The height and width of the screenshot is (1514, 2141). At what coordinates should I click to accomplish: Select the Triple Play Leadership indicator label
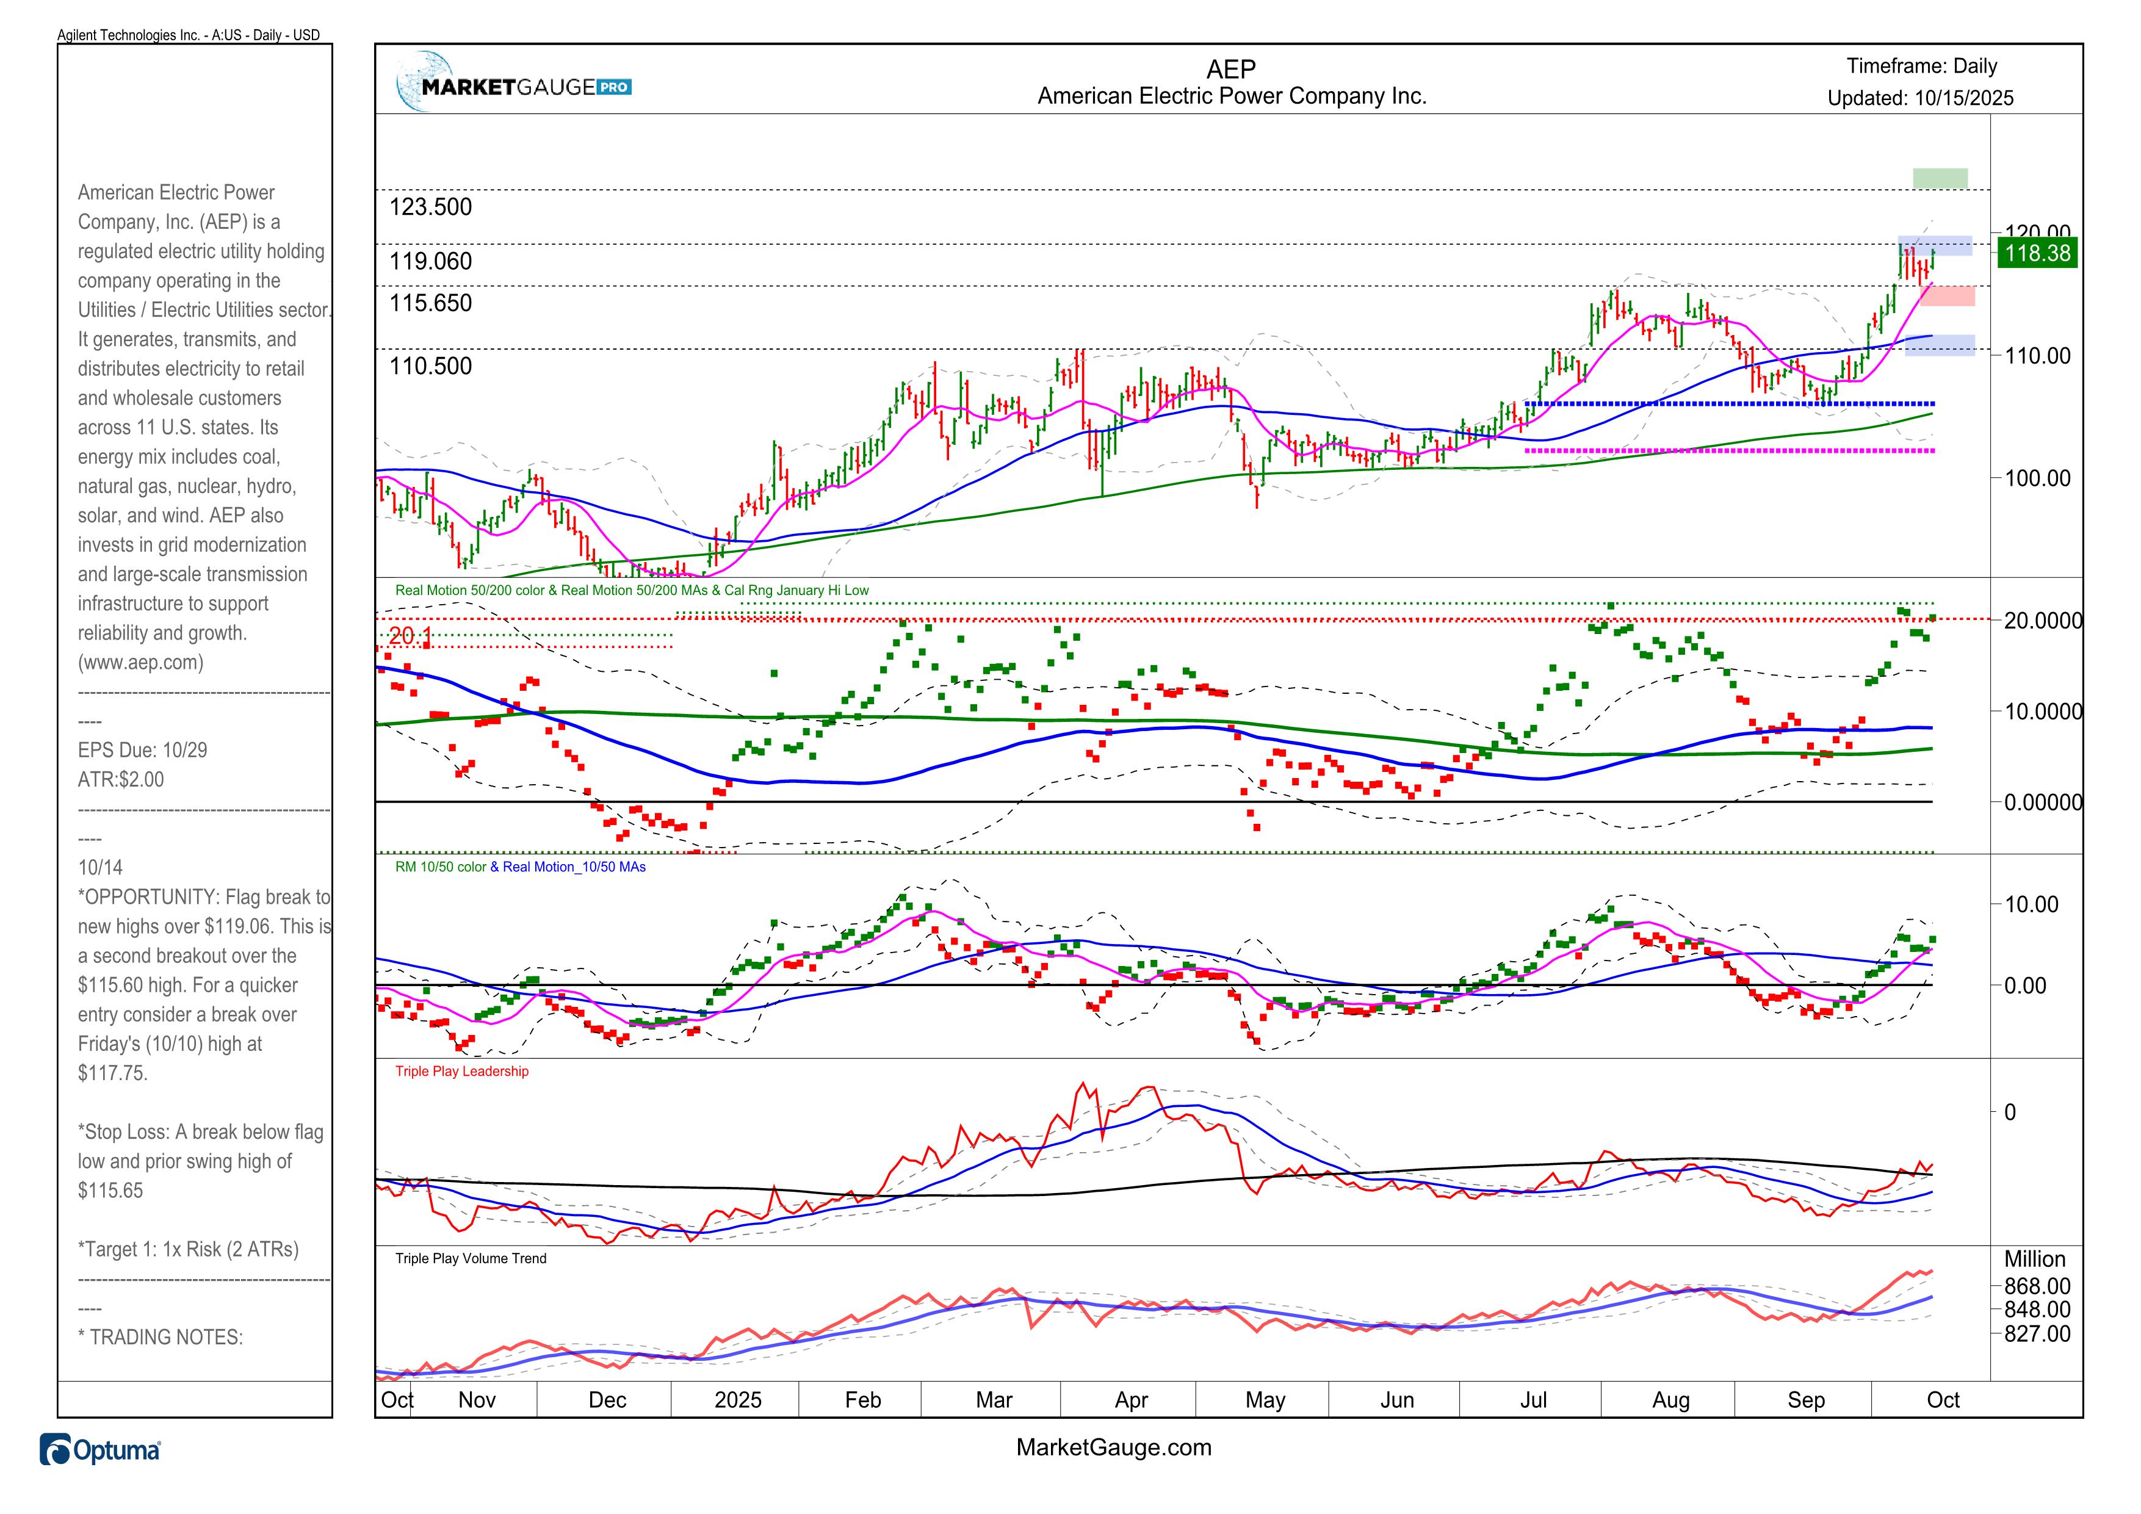461,1071
